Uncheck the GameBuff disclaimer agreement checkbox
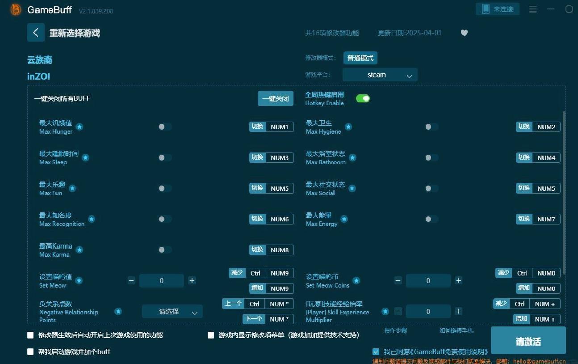This screenshot has height=364, width=578. pos(376,352)
